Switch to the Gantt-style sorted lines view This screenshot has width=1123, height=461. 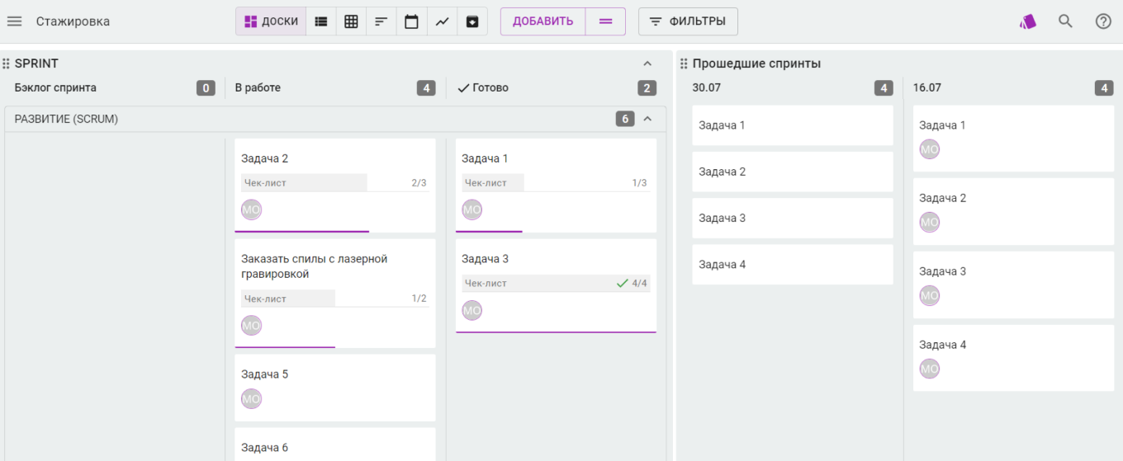tap(381, 21)
